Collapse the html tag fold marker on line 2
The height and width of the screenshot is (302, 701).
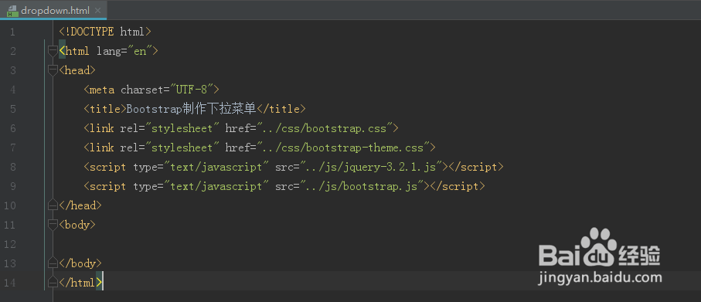point(53,50)
